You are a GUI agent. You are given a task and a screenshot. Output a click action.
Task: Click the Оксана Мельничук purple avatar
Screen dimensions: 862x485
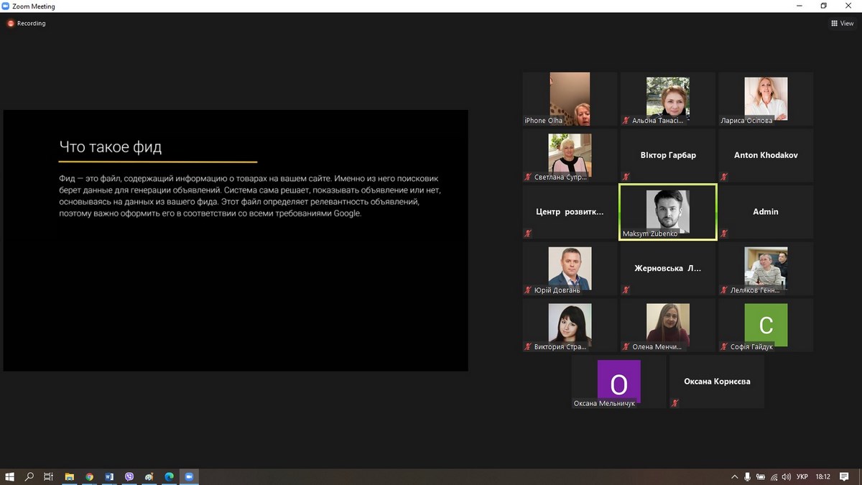(618, 382)
